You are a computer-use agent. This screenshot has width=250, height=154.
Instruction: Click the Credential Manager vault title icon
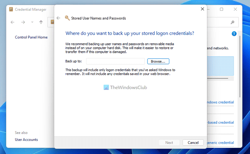tap(11, 9)
